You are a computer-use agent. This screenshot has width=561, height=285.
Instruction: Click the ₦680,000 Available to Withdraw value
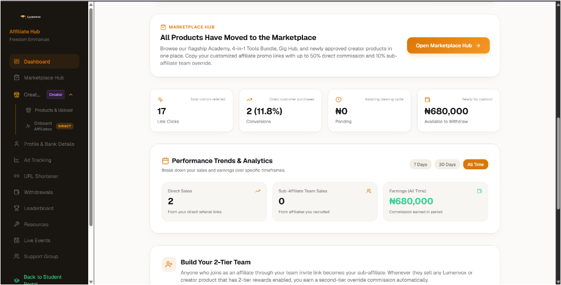[446, 111]
